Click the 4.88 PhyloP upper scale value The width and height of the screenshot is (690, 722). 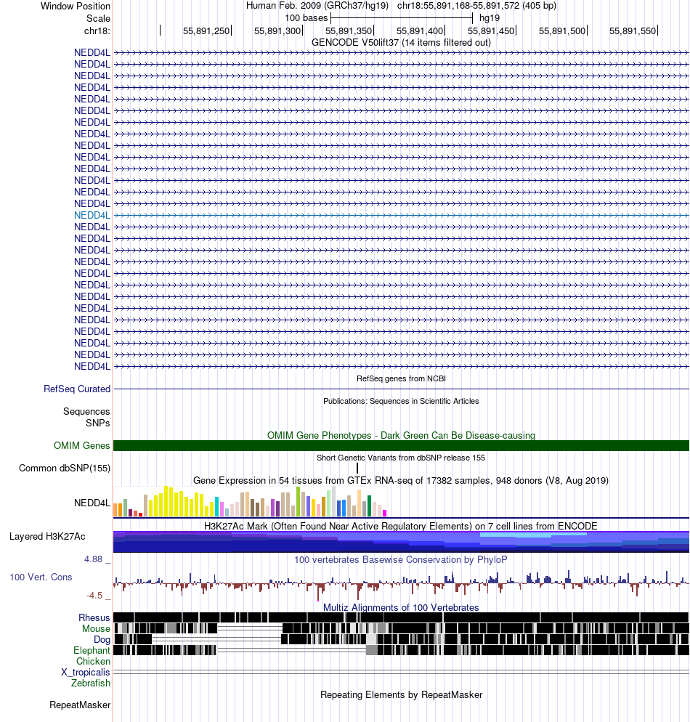pyautogui.click(x=94, y=559)
